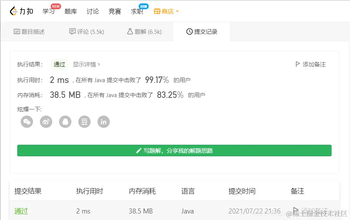Share result via LinkedIn icon
Image resolution: width=350 pixels, height=220 pixels.
coord(104,122)
